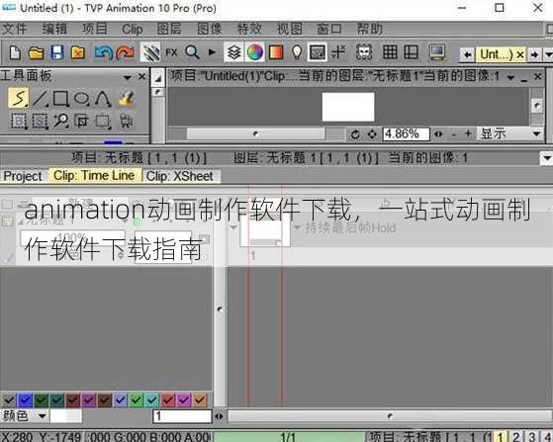Image resolution: width=553 pixels, height=442 pixels.
Task: Select the crop tool in tool panel
Action: 81,121
